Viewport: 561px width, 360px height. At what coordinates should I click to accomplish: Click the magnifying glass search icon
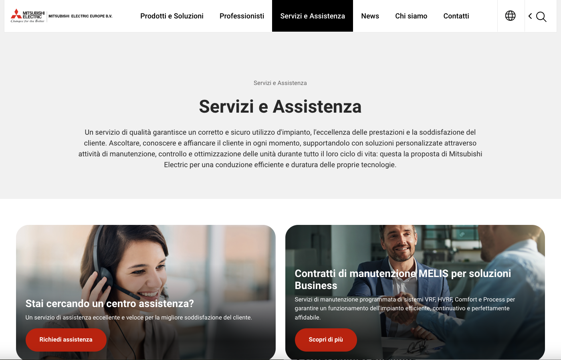(541, 16)
